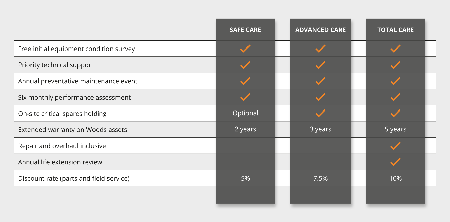Click the Optional label under Safe Care
The width and height of the screenshot is (450, 222).
[245, 113]
